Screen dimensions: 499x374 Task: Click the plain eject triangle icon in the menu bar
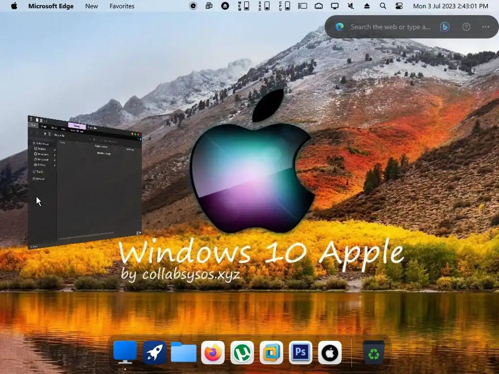[367, 6]
